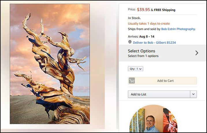Click the shopping cart icon on Add to Cart
This screenshot has width=207, height=133.
tap(132, 80)
